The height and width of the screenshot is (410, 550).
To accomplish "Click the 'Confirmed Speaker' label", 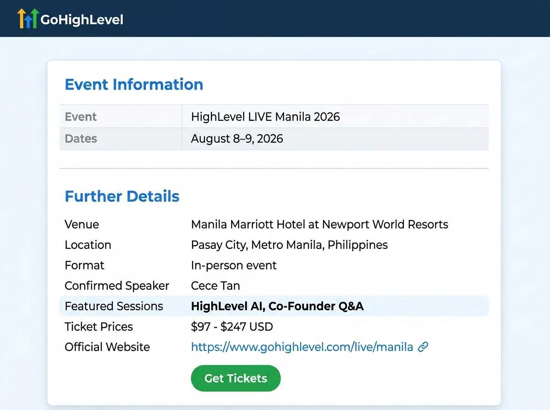I will tap(117, 286).
